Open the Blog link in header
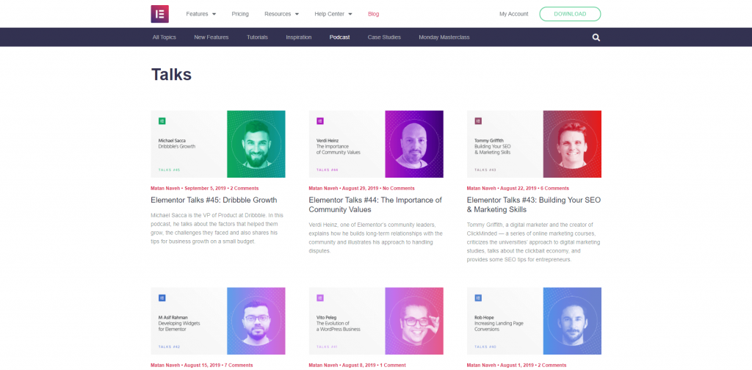The height and width of the screenshot is (370, 752). click(374, 14)
